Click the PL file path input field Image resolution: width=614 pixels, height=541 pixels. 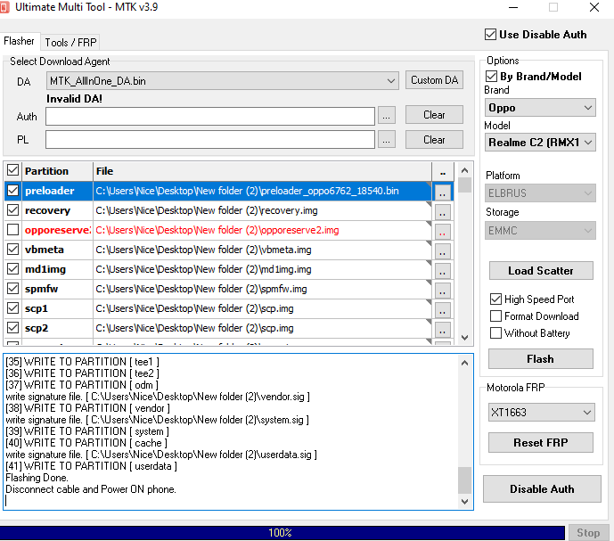click(x=210, y=140)
